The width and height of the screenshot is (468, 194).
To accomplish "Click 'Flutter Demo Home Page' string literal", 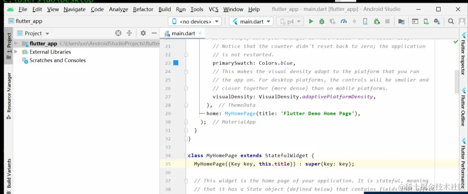I will pyautogui.click(x=317, y=114).
